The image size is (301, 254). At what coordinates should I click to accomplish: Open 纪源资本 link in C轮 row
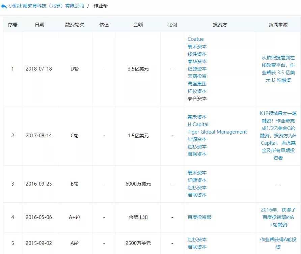pos(197,139)
